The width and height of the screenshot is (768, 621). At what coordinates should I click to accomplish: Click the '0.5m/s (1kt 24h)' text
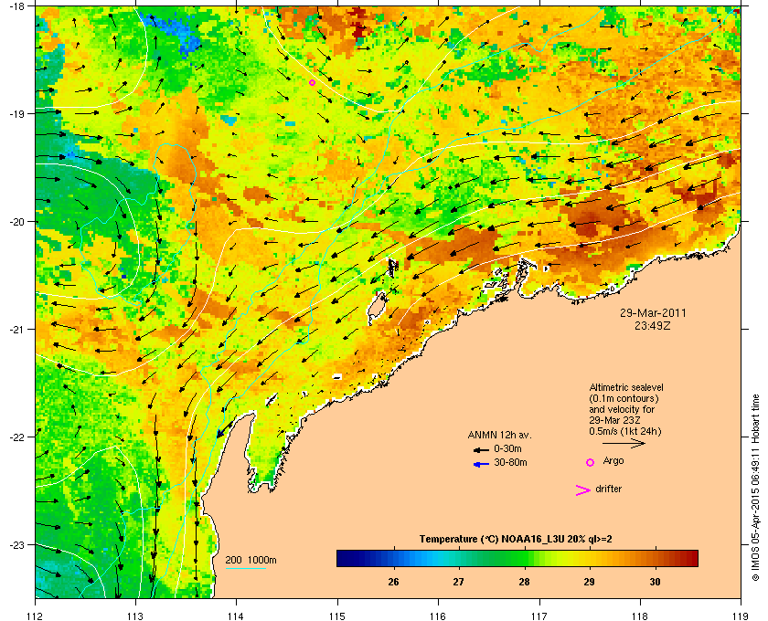pyautogui.click(x=625, y=432)
